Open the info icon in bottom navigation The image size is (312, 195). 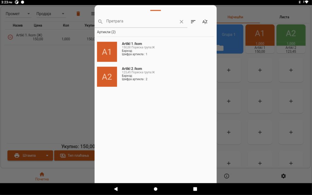tap(226, 176)
